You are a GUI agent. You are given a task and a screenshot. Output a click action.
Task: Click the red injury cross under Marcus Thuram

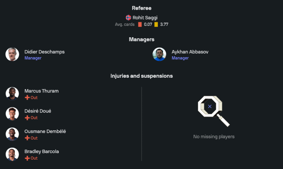[x=27, y=98]
